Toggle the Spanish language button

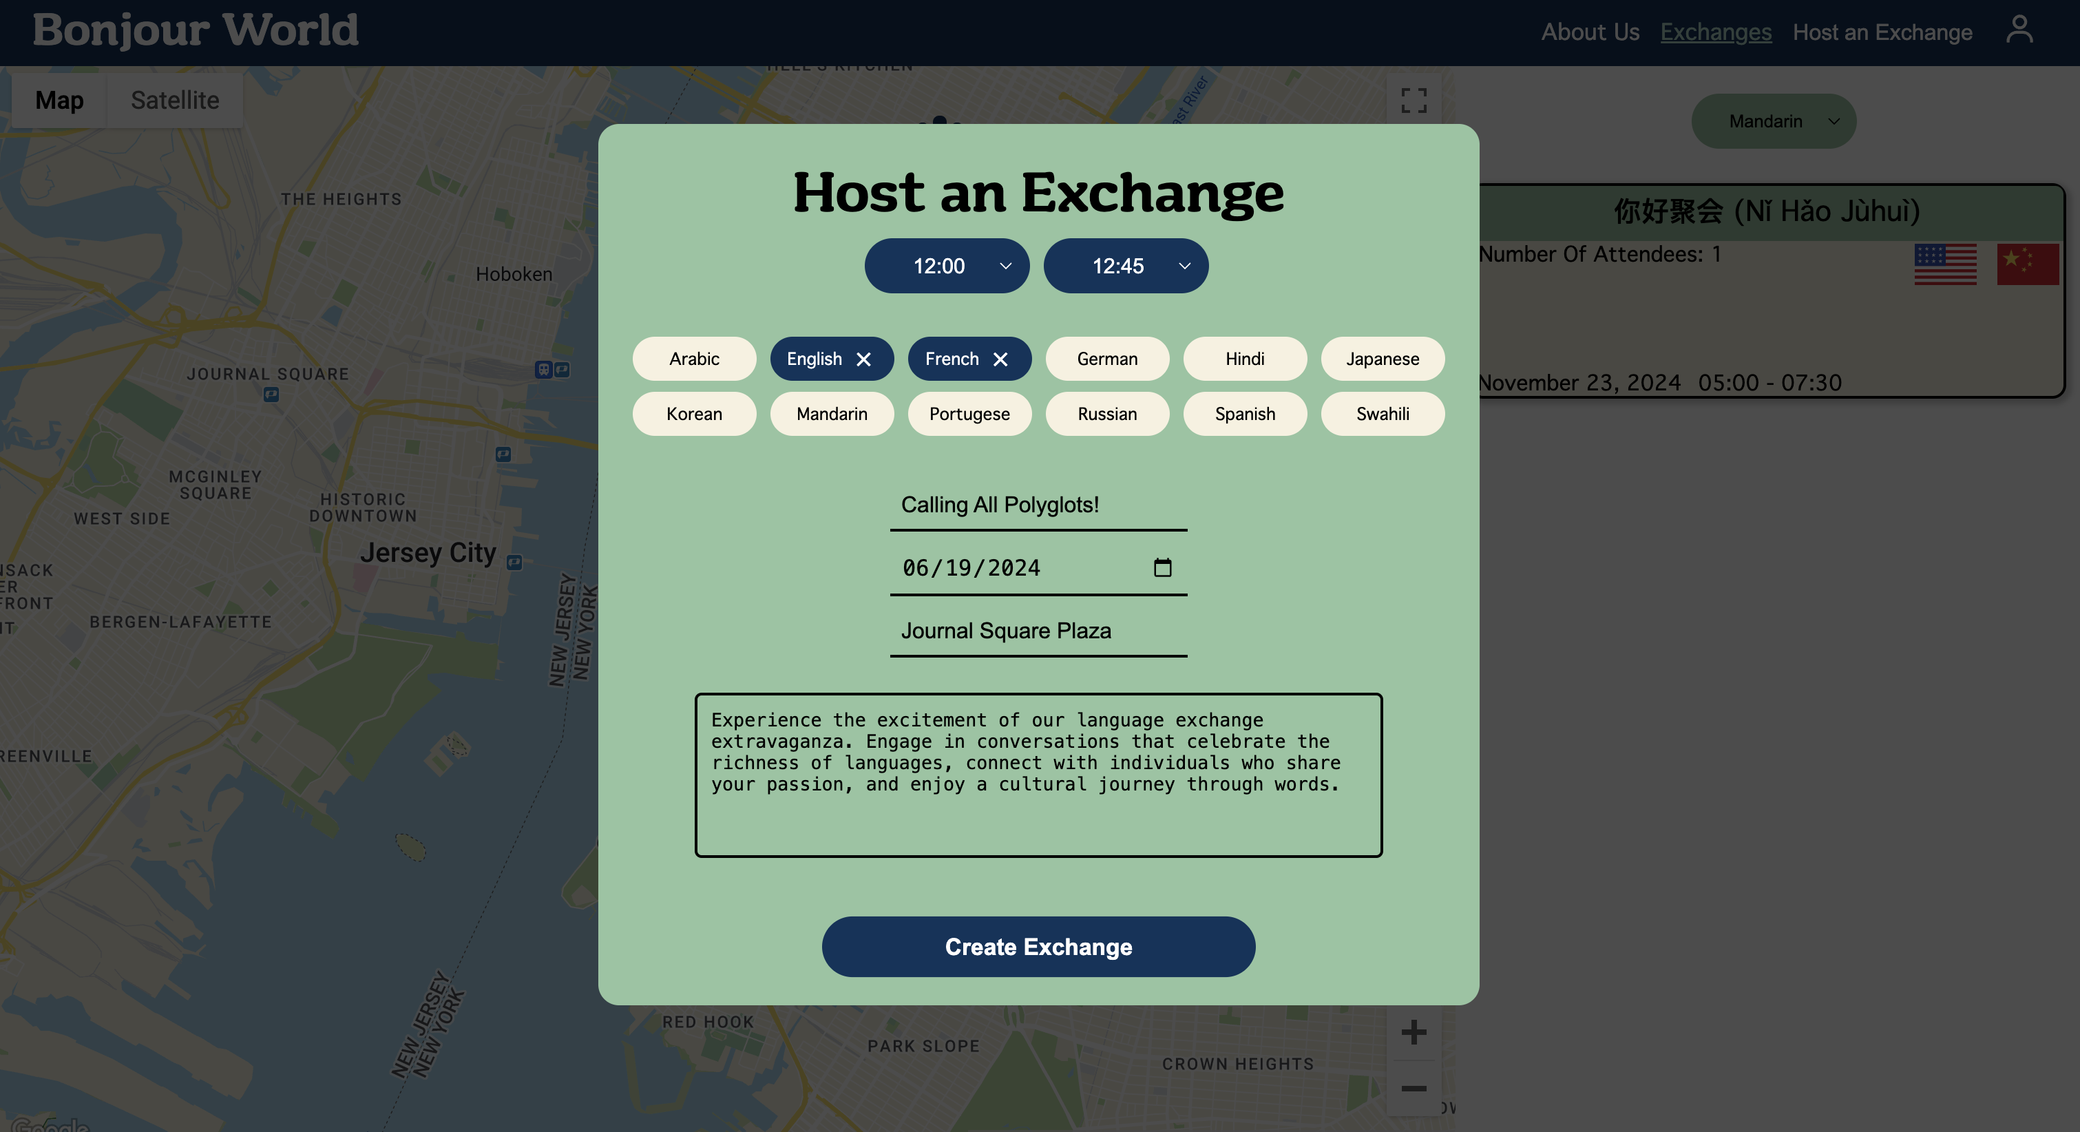(1246, 414)
